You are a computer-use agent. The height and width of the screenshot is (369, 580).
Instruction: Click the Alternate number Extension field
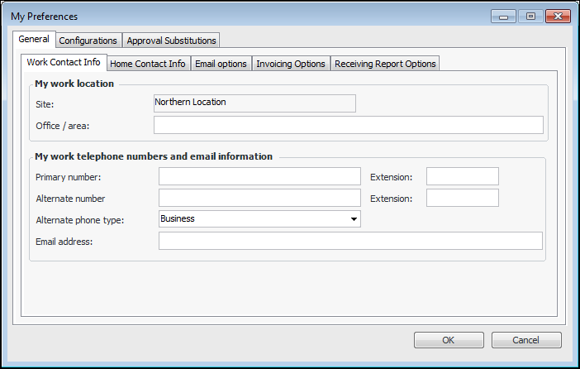click(462, 198)
